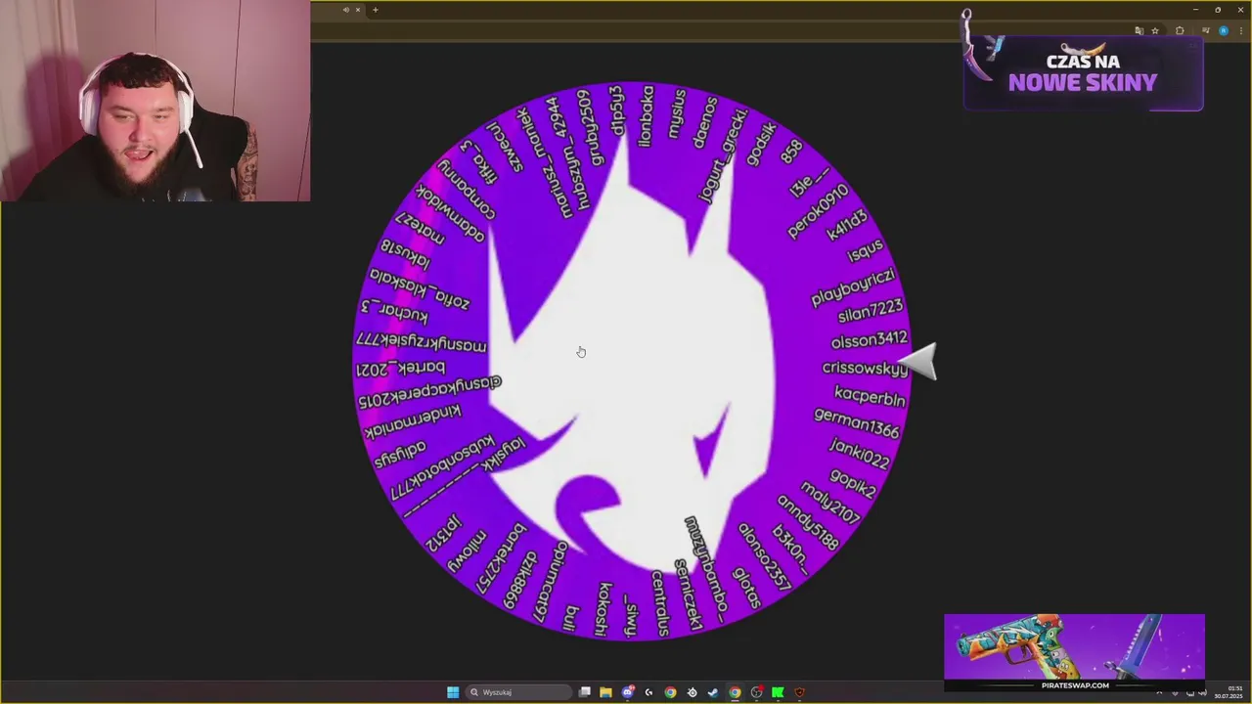Click the bartek_2021 wheel entry
1252x704 pixels.
(x=399, y=369)
